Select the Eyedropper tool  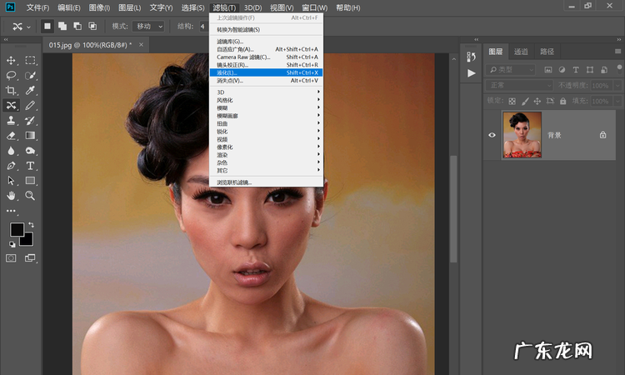pyautogui.click(x=31, y=90)
